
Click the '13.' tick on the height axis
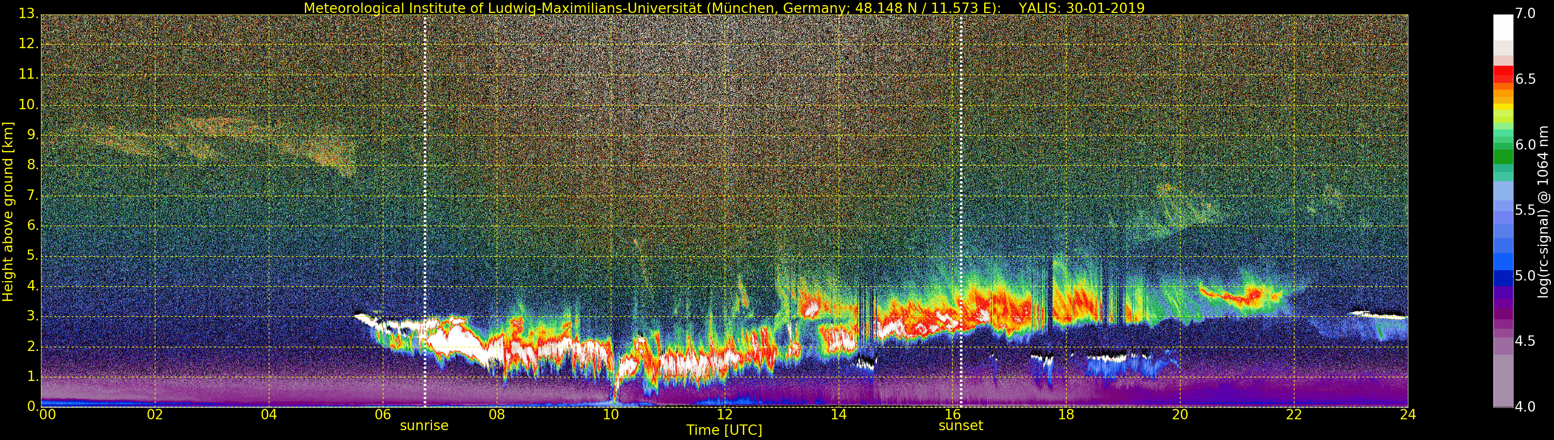[28, 14]
